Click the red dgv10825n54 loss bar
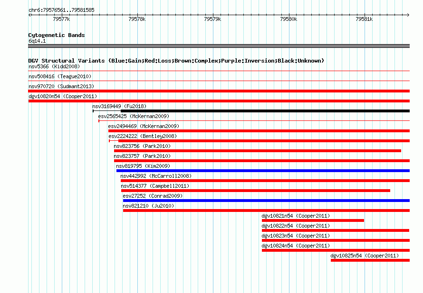This screenshot has height=293, width=423. [370, 260]
